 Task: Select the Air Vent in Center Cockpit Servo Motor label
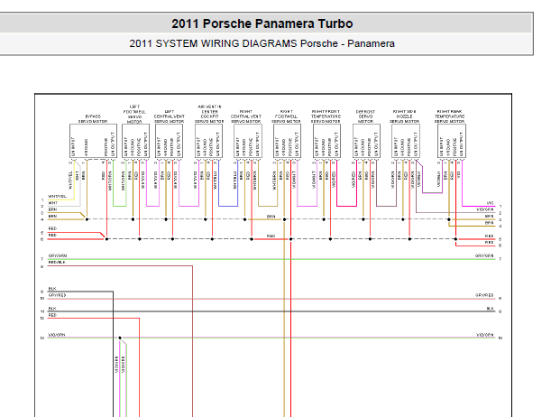tap(209, 114)
